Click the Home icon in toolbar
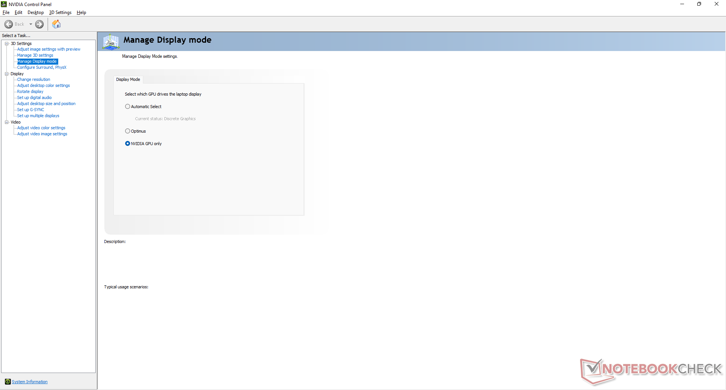This screenshot has width=726, height=390. point(56,24)
